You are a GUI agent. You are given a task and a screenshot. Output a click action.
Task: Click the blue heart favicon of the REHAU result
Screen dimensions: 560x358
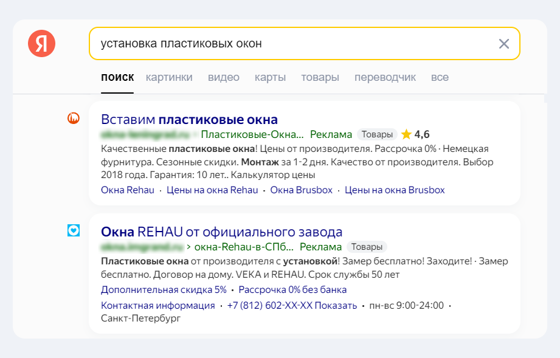click(x=73, y=232)
